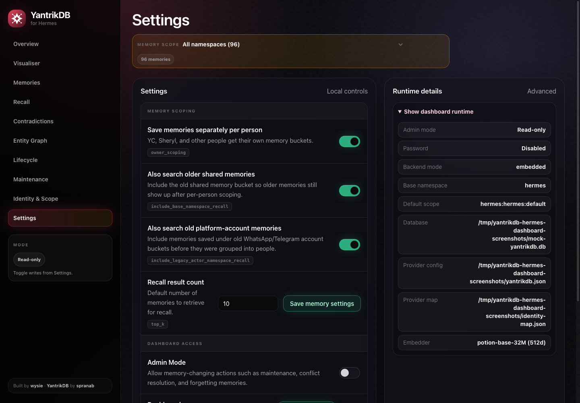
Task: Open the Overview page
Action: [60, 44]
